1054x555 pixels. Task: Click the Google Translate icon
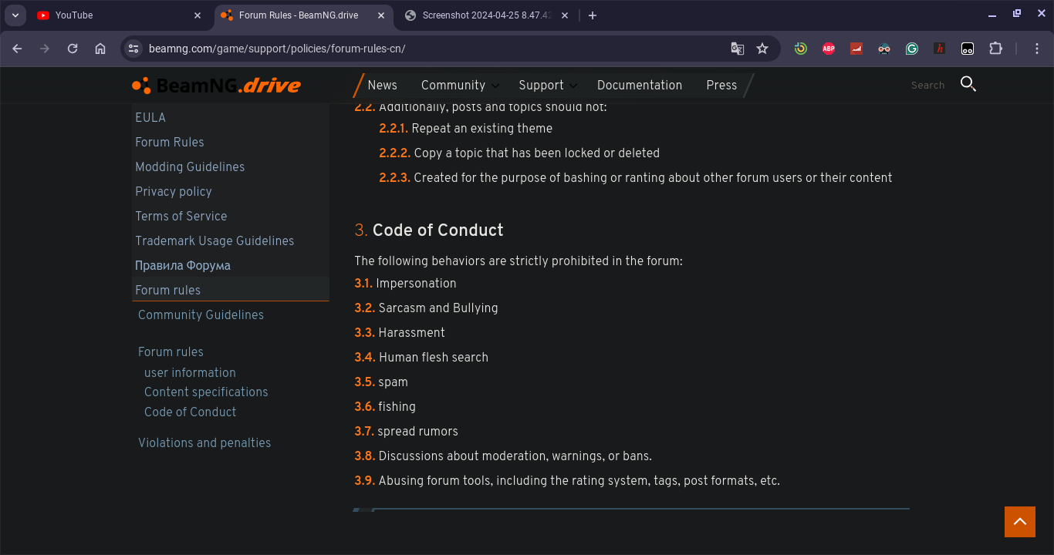(x=738, y=49)
